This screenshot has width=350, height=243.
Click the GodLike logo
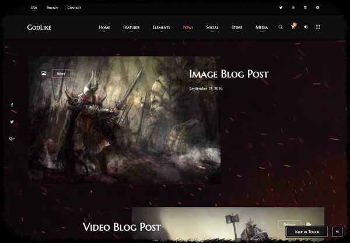click(39, 27)
